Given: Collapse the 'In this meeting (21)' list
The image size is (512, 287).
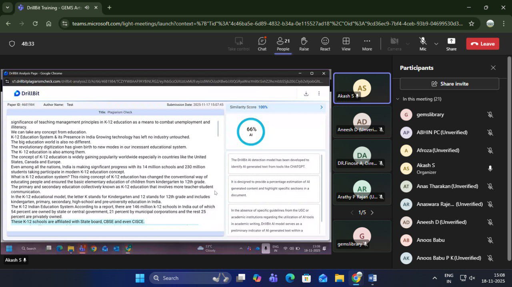Looking at the screenshot, I should (x=398, y=99).
